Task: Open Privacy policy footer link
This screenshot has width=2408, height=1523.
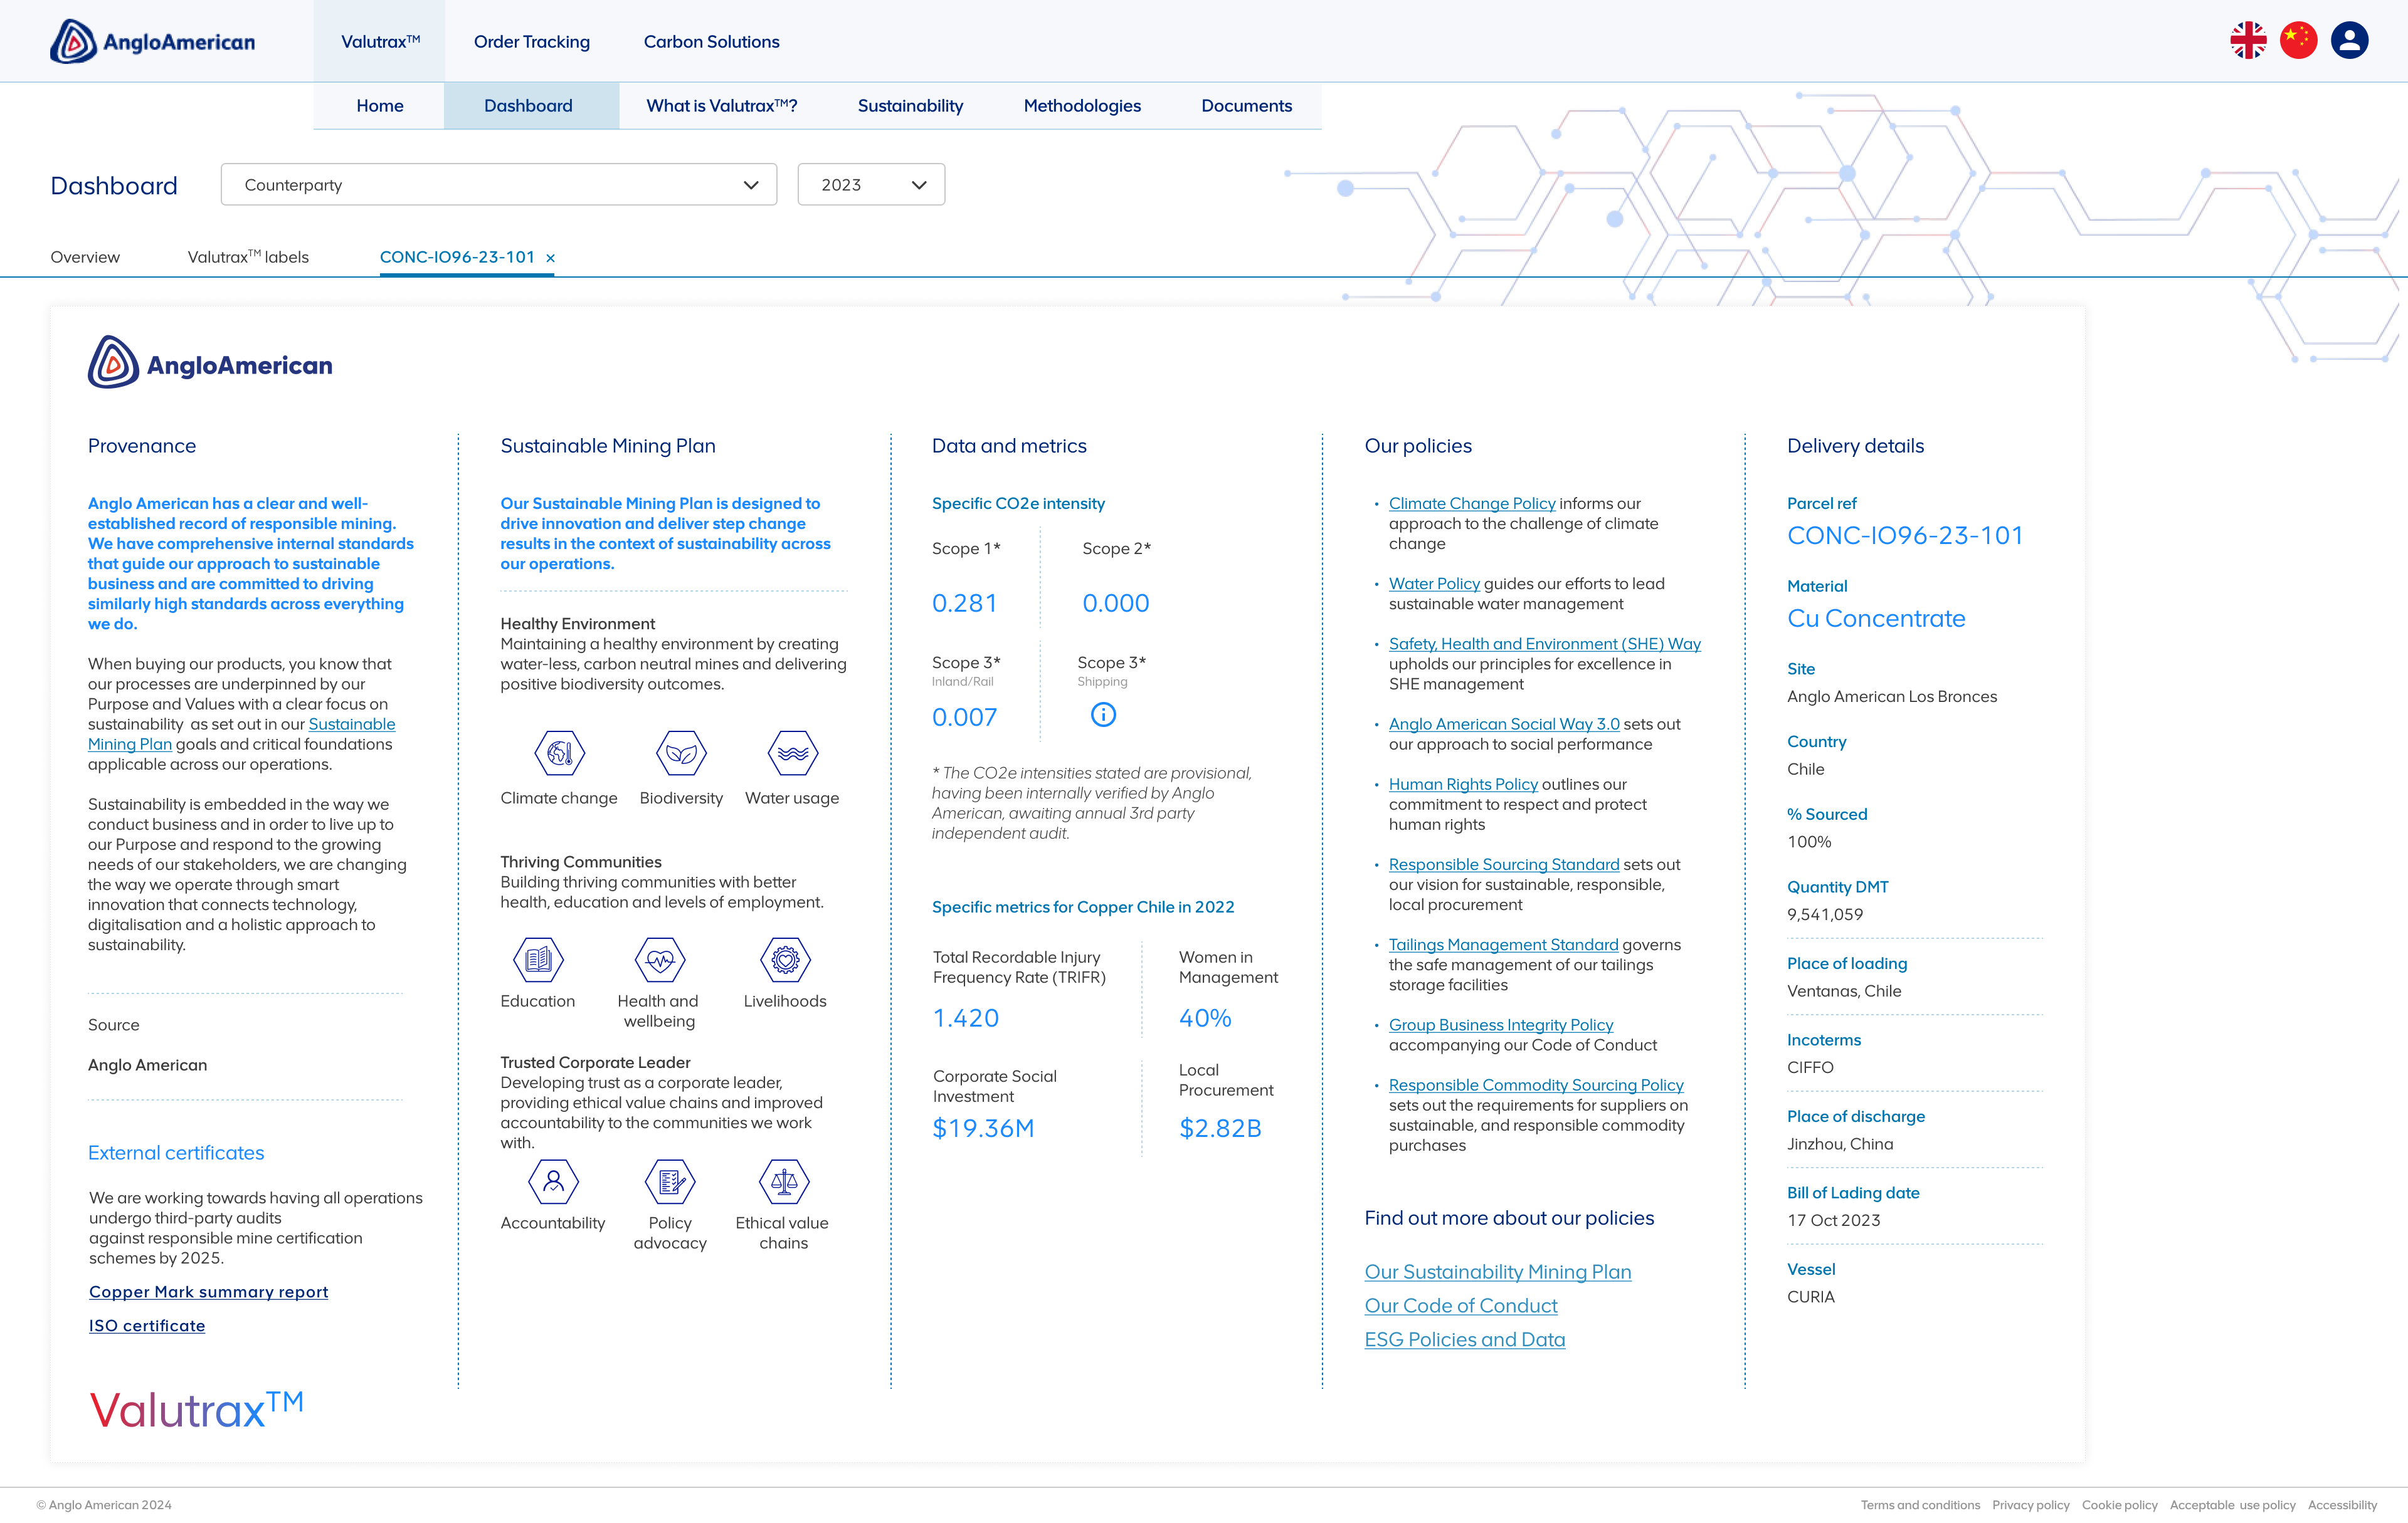Action: click(x=2030, y=1505)
